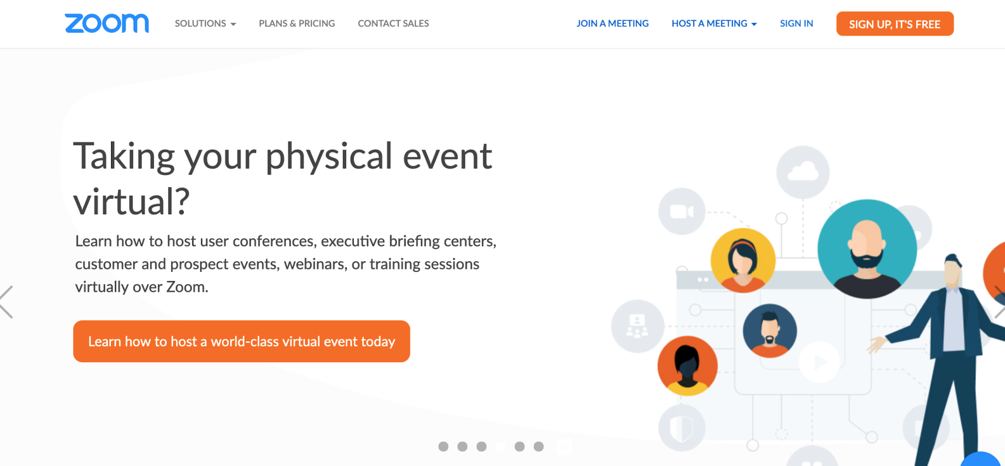
Task: Expand the Solutions dropdown menu
Action: click(x=205, y=24)
